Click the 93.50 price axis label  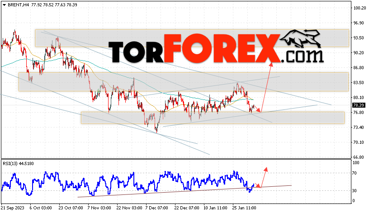[x=359, y=38]
